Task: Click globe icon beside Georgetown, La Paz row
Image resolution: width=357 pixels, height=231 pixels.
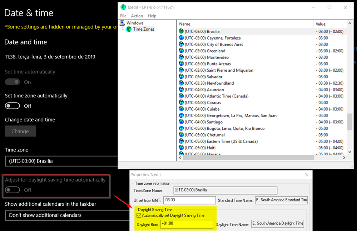Action: pyautogui.click(x=181, y=115)
